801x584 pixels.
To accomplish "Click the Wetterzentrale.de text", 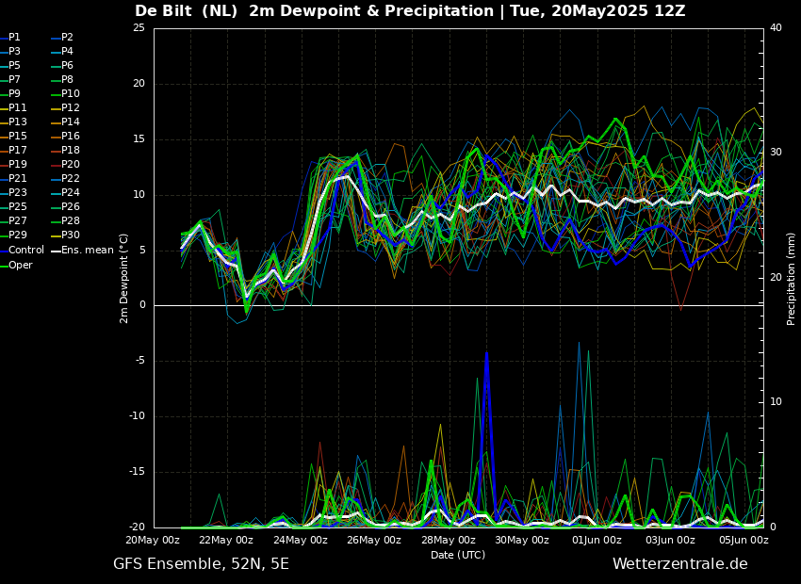I will point(679,564).
